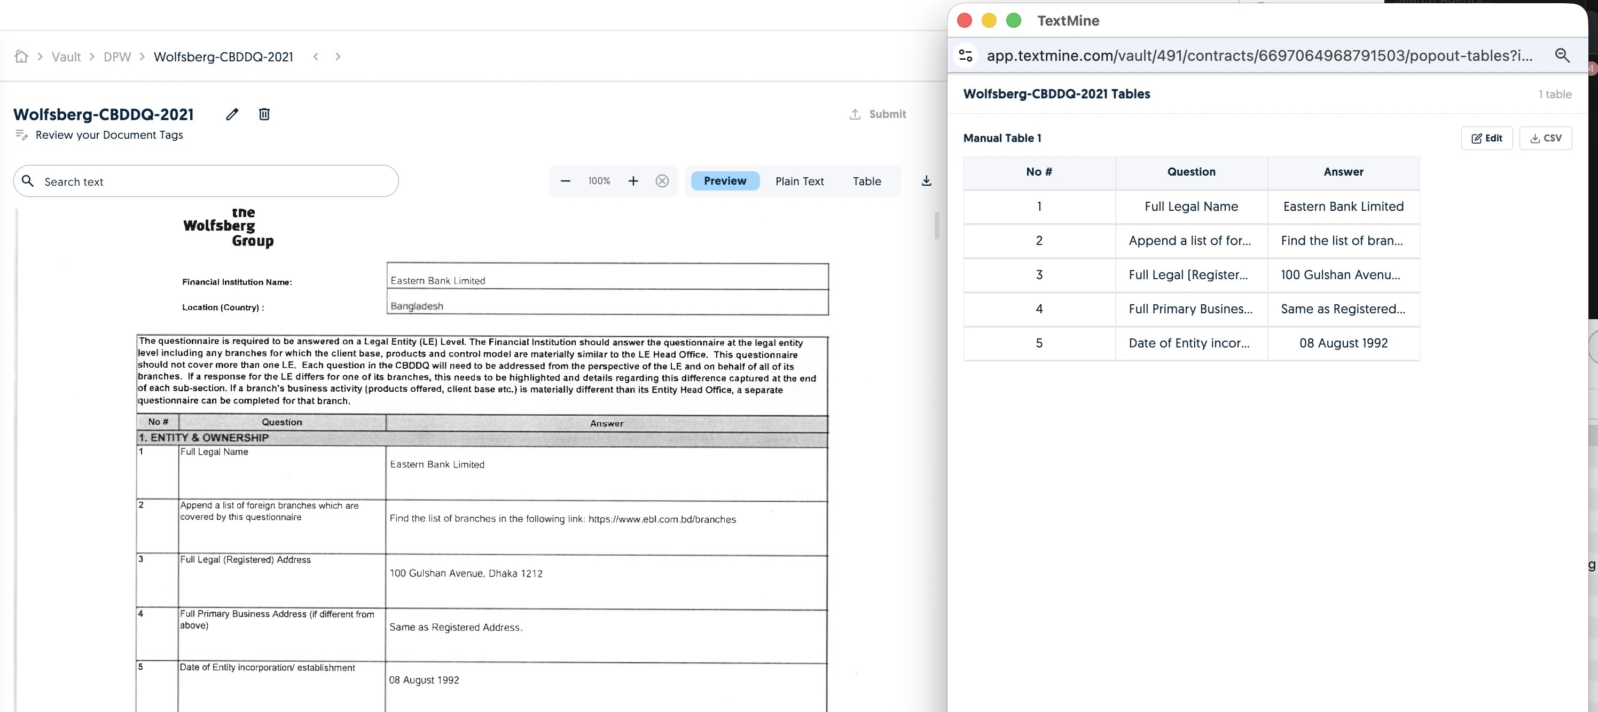Click '1 table' count label

pos(1555,94)
